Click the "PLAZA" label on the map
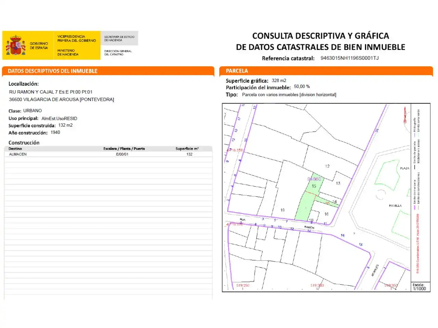The width and height of the screenshot is (438, 328). pos(405,168)
